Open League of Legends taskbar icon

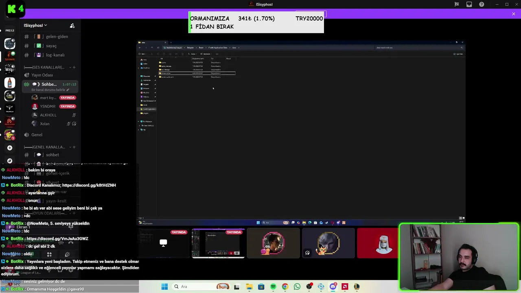click(357, 286)
